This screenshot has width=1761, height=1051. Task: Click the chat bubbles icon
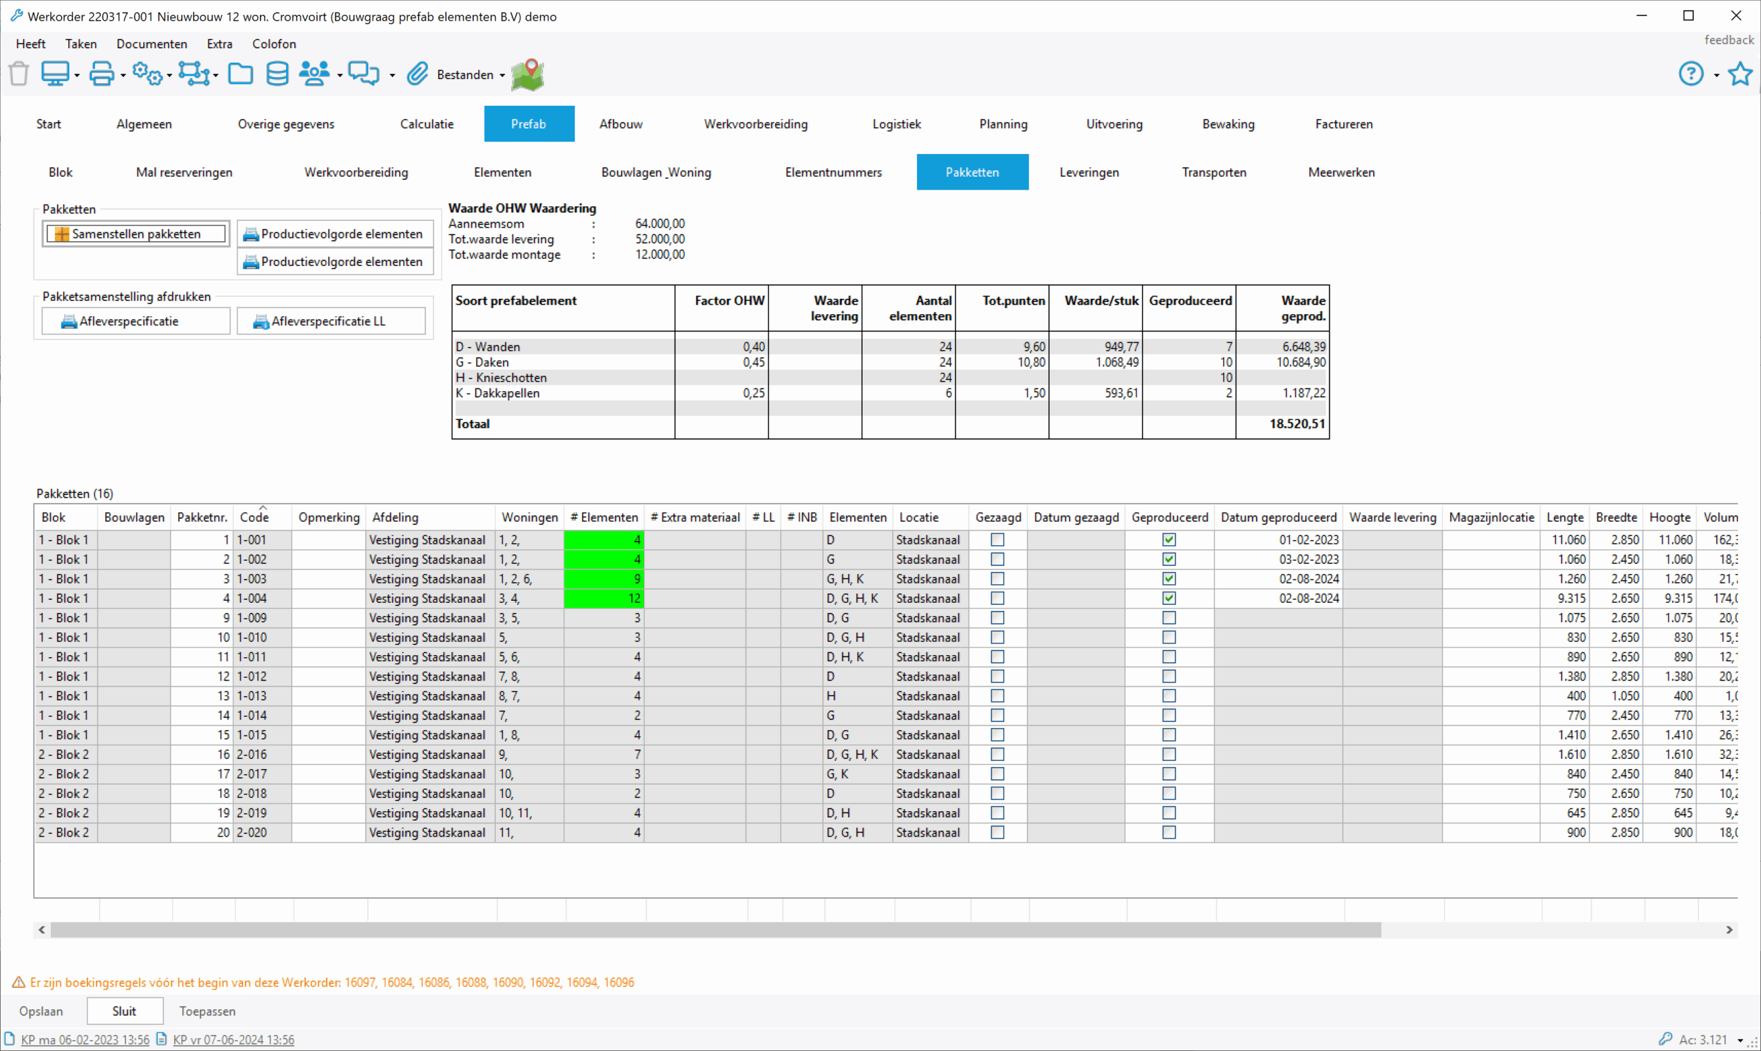click(x=365, y=74)
